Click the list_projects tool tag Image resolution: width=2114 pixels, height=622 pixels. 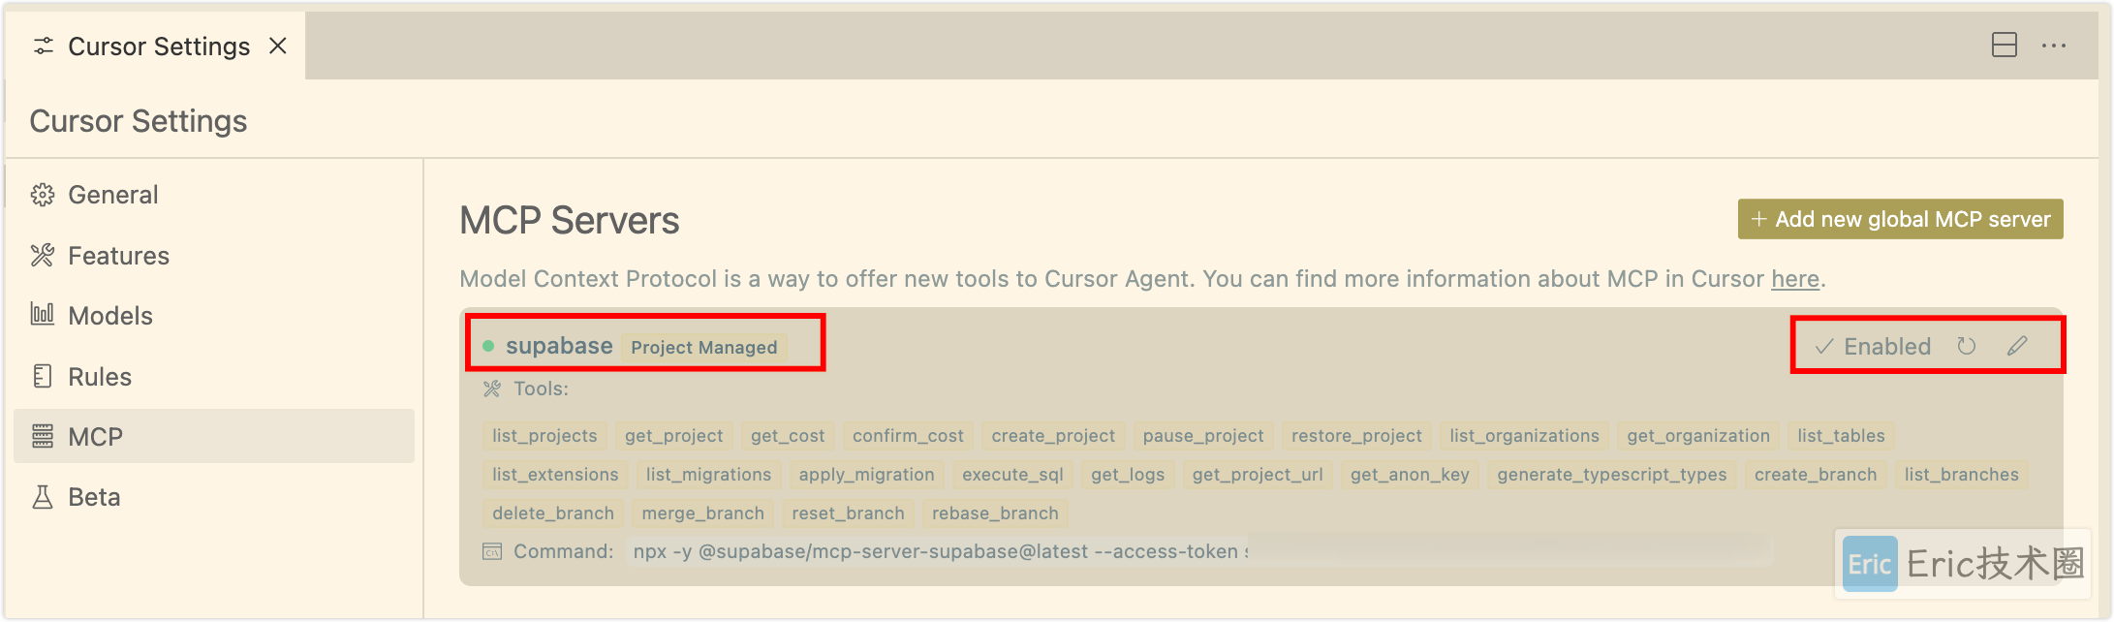[x=544, y=436]
